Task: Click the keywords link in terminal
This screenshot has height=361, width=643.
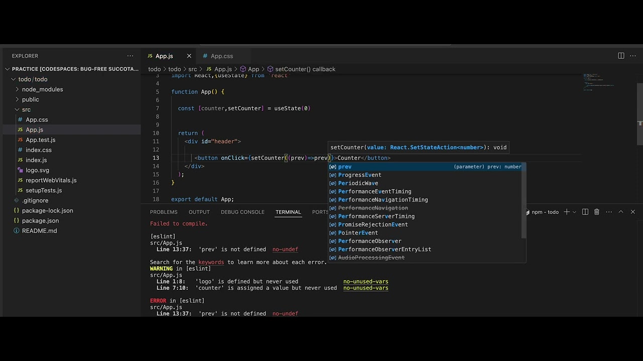Action: (211, 262)
